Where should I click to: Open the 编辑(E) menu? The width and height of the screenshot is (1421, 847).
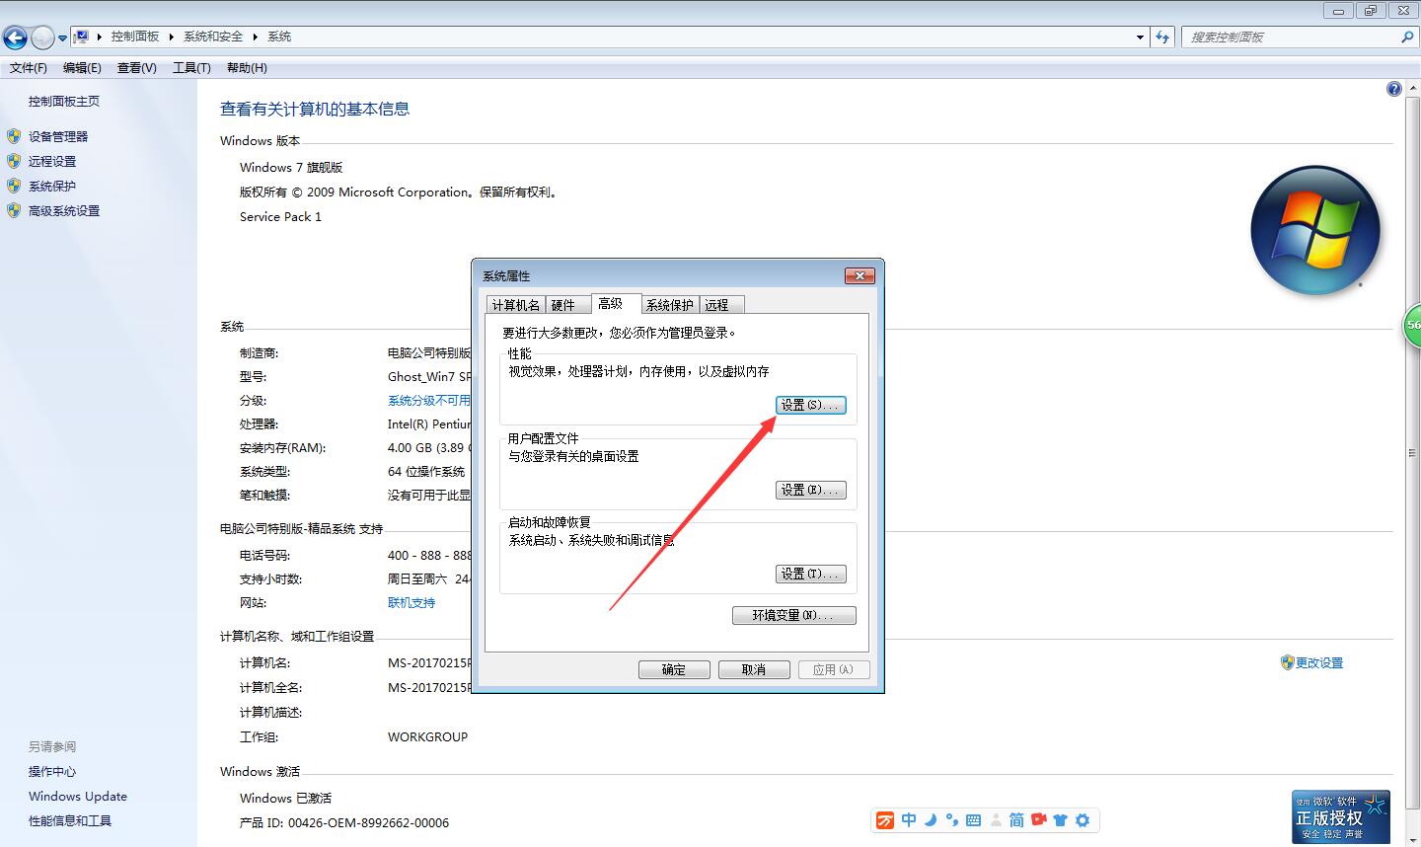[82, 68]
